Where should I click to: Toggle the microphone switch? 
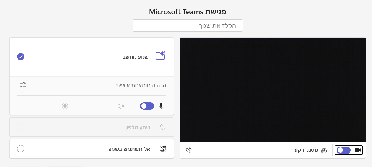(x=147, y=106)
